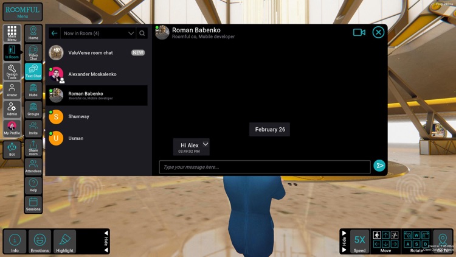
Task: Open the ValuVerse room chat
Action: [97, 53]
